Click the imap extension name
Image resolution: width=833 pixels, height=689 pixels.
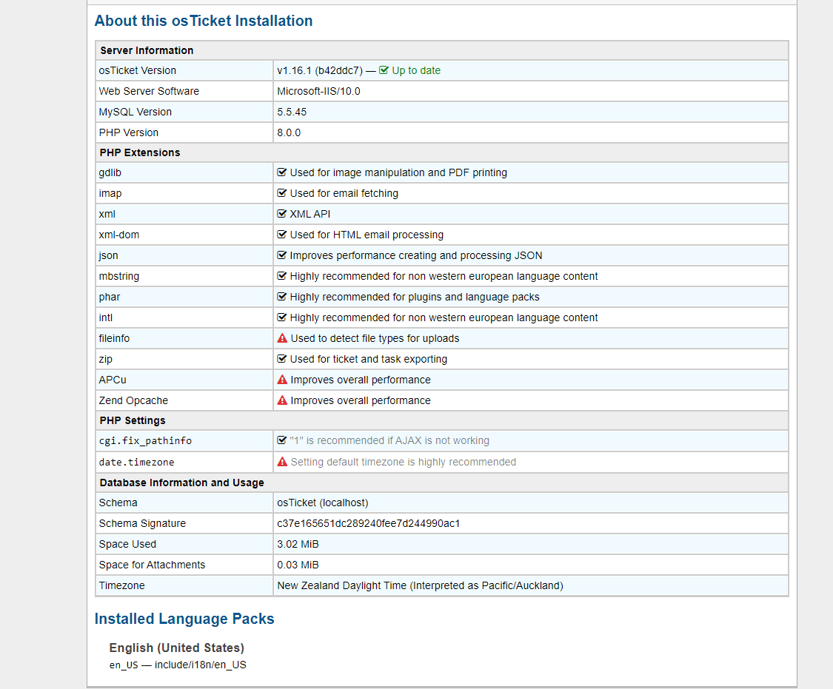(110, 193)
